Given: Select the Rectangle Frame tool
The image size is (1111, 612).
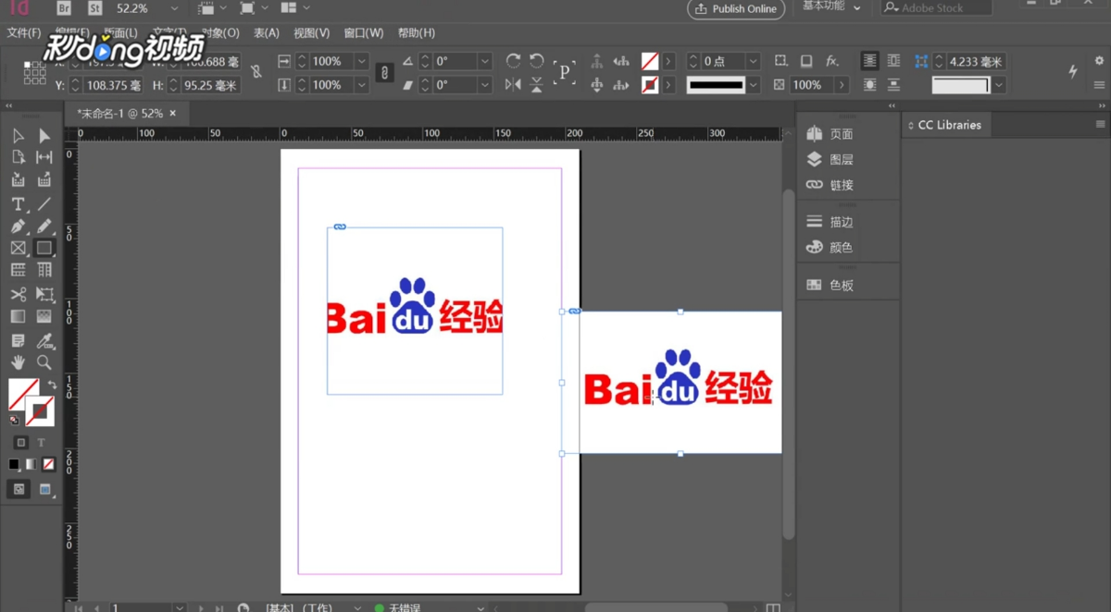Looking at the screenshot, I should (x=19, y=248).
